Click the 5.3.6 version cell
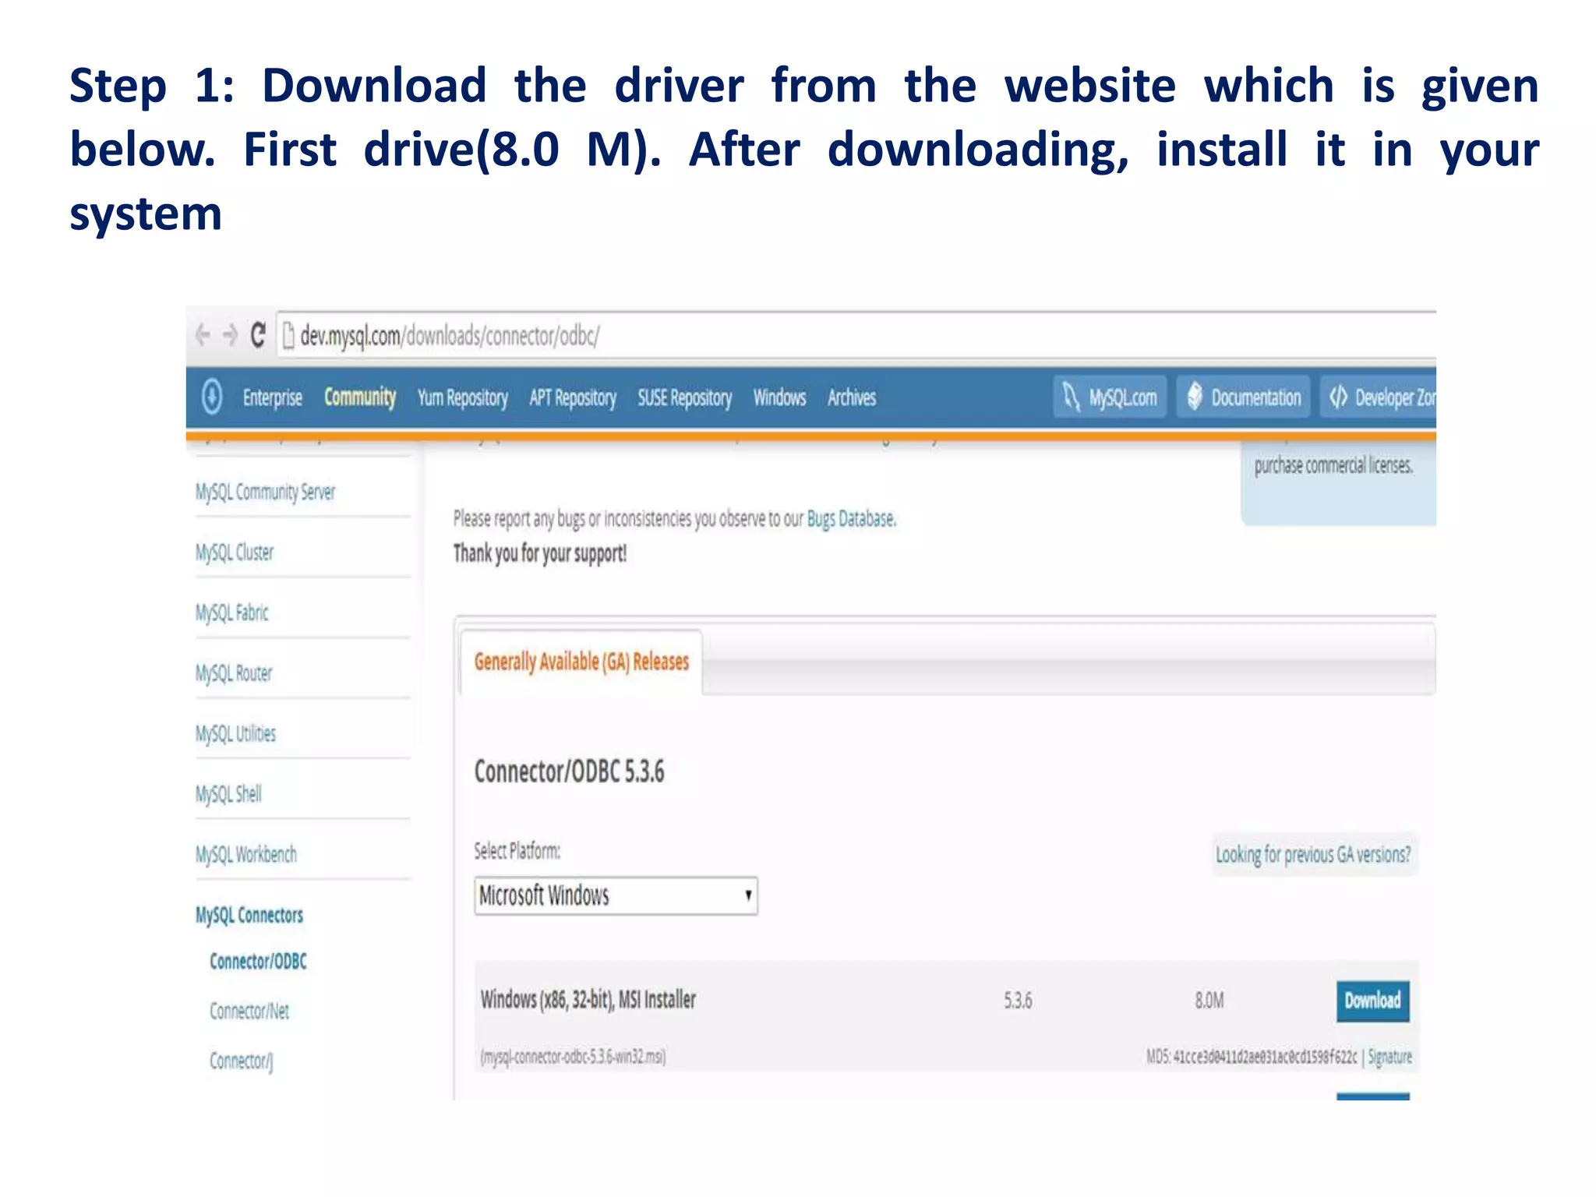The height and width of the screenshot is (1197, 1596). [1018, 1000]
